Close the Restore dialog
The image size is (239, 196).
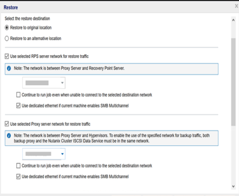point(236,6)
